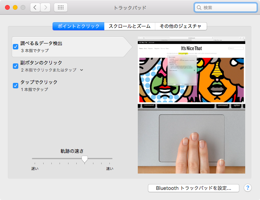260x200 pixels.
Task: Go back with the left arrow button
Action: (35, 7)
